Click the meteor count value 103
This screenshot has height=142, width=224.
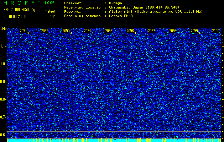[x=53, y=16]
